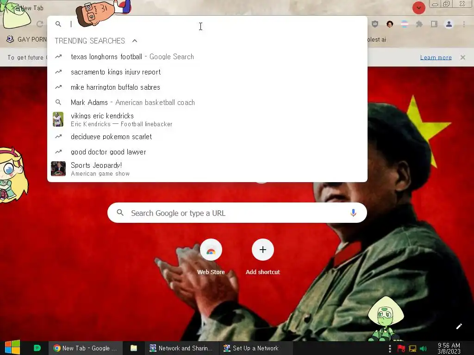
Task: Open the extensions puzzle piece menu
Action: pos(419,24)
